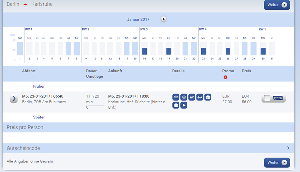The width and height of the screenshot is (300, 172).
Task: Click the legroom double-arrow icon
Action: coord(200,97)
